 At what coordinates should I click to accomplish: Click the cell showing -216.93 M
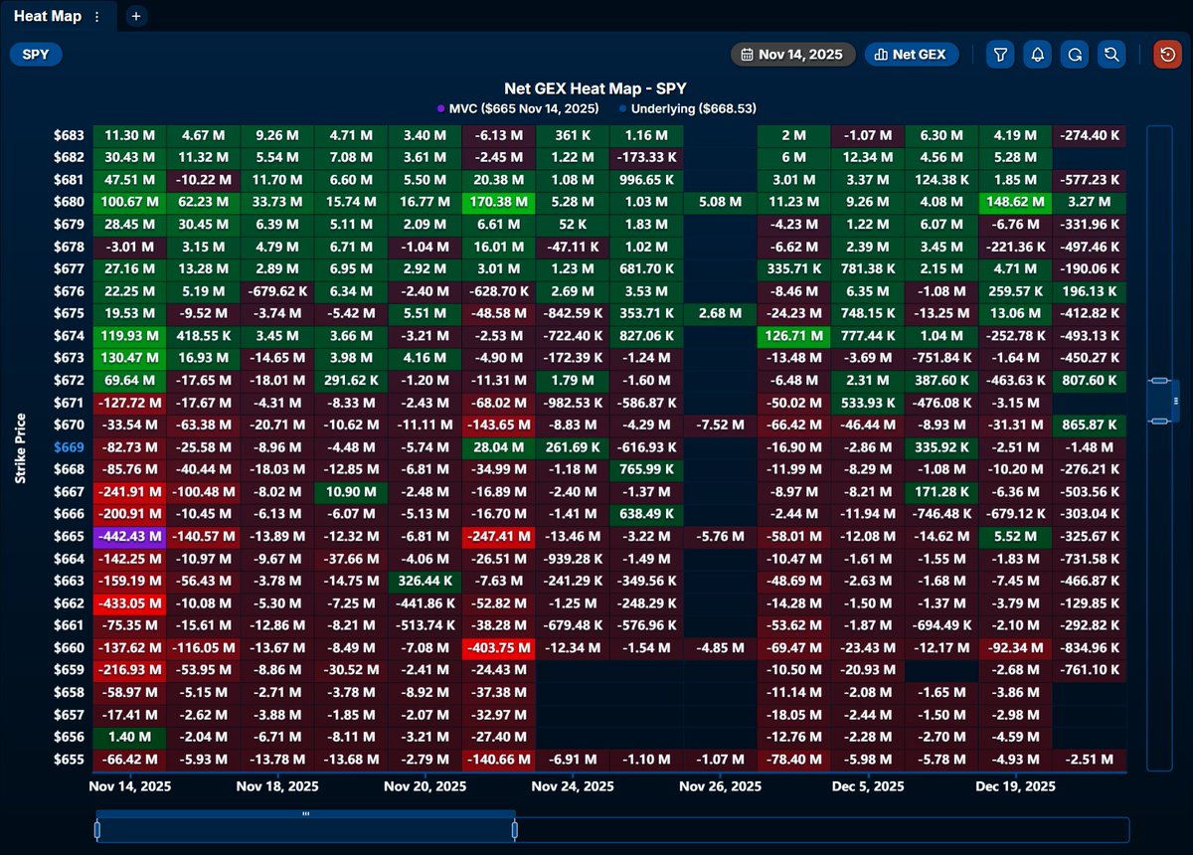coord(128,670)
